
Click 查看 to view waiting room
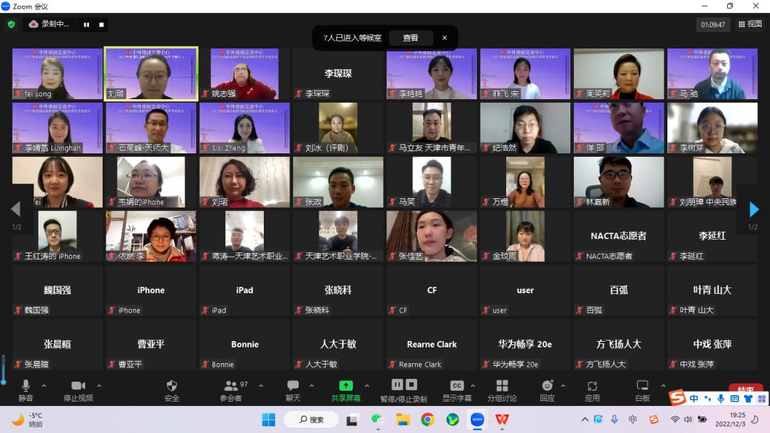[411, 38]
